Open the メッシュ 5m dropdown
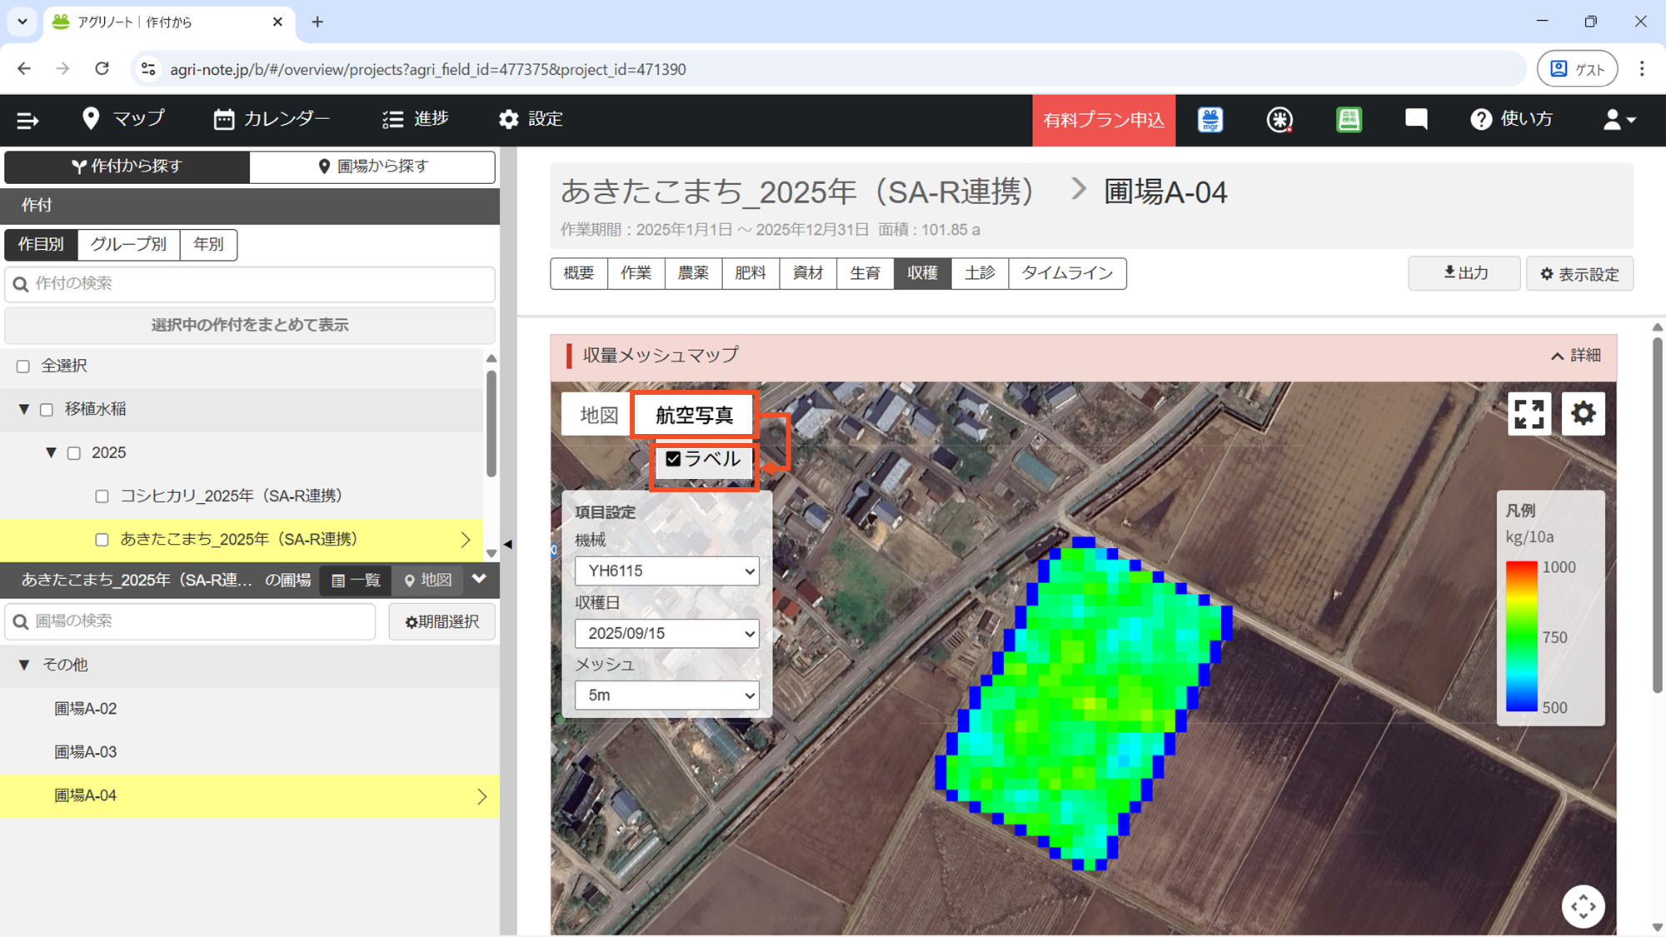The width and height of the screenshot is (1666, 937). [x=667, y=695]
